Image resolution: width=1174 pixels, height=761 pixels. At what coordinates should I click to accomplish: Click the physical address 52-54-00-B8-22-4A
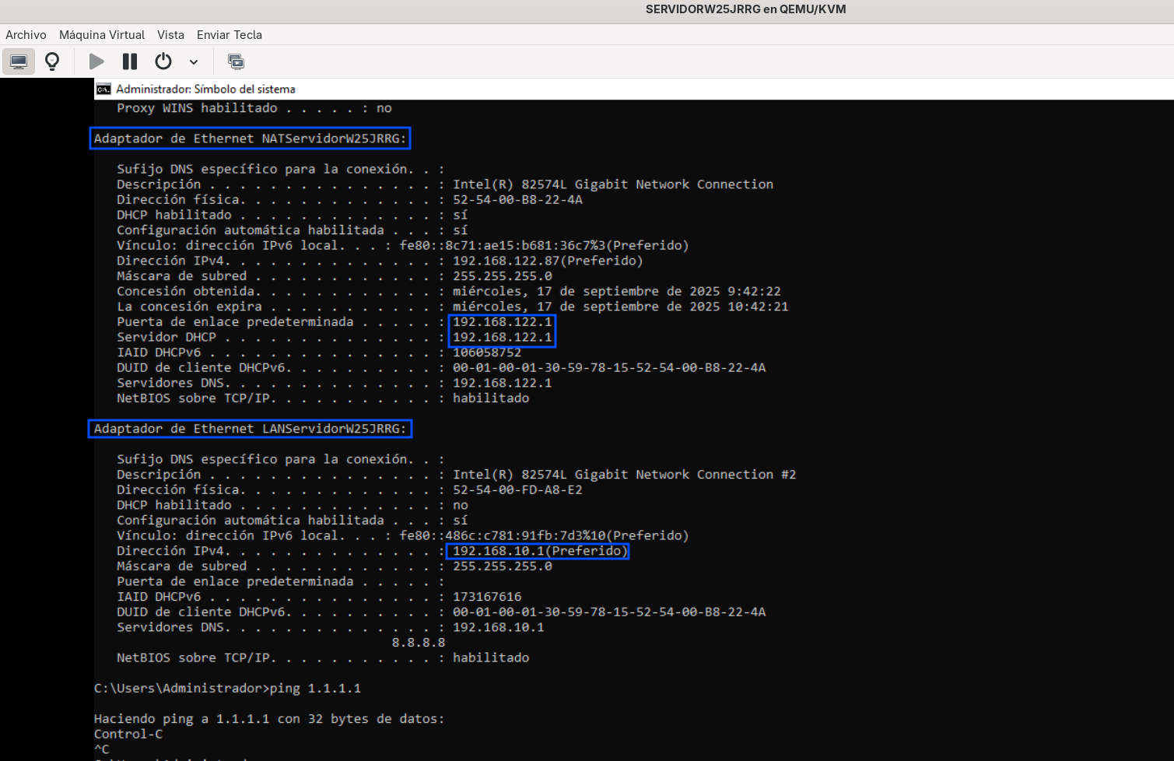click(517, 199)
